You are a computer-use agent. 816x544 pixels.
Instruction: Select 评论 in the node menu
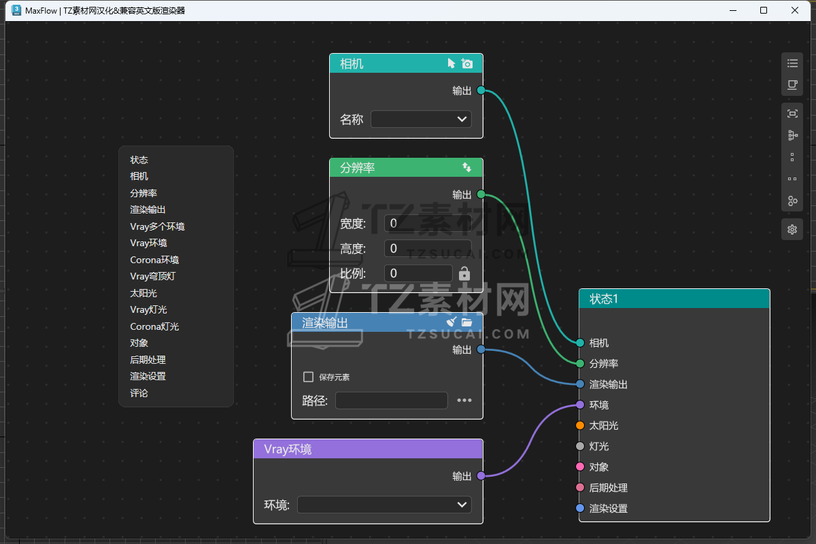(x=139, y=393)
